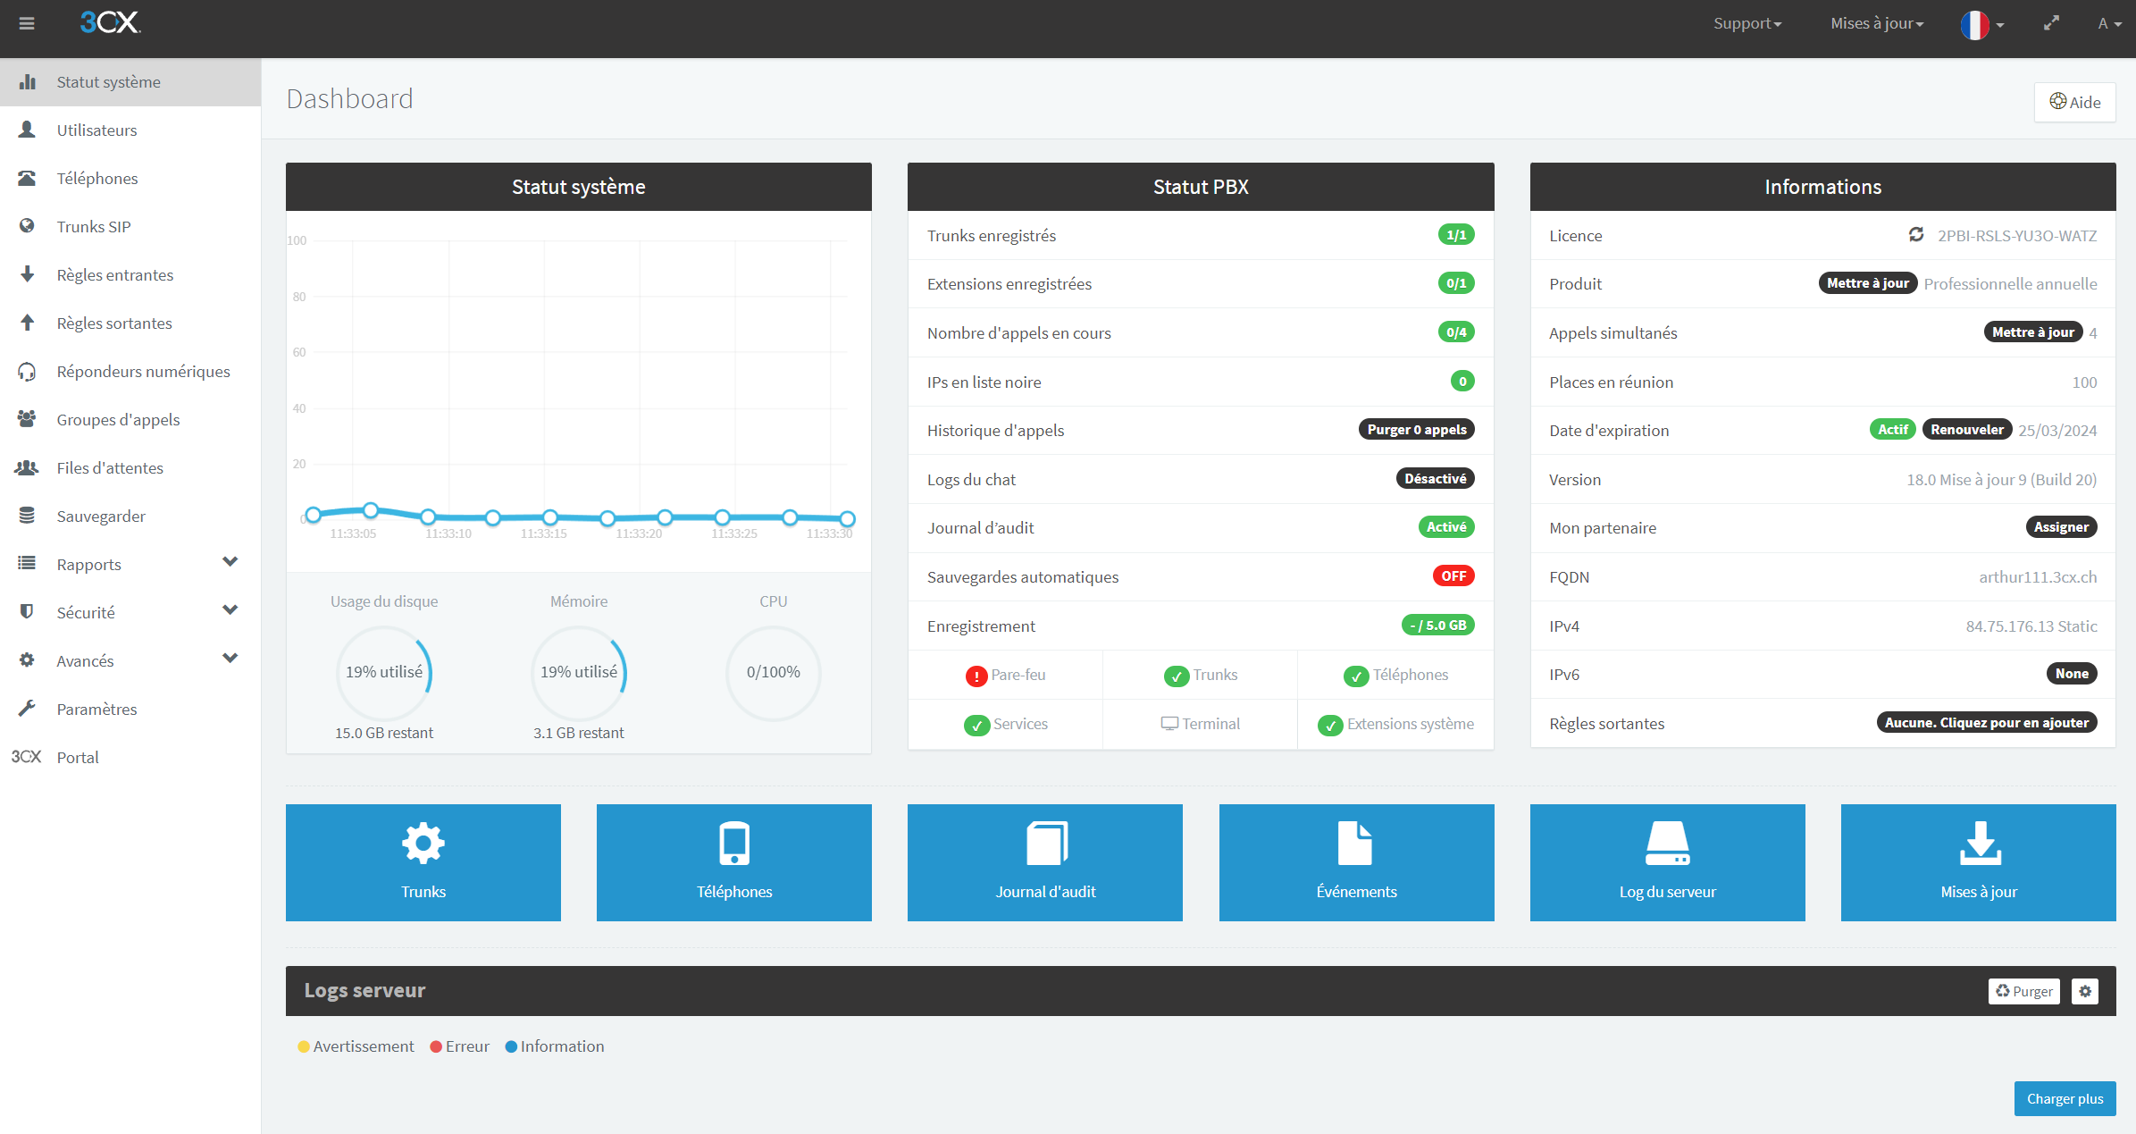Click Assigner partner button
Image resolution: width=2136 pixels, height=1134 pixels.
point(2061,527)
